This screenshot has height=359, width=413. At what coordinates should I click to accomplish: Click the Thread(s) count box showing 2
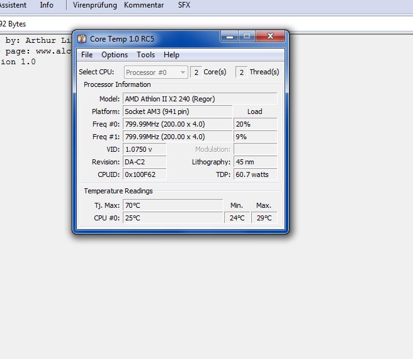point(242,72)
